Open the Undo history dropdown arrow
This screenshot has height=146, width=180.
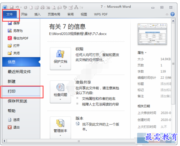click(x=21, y=7)
